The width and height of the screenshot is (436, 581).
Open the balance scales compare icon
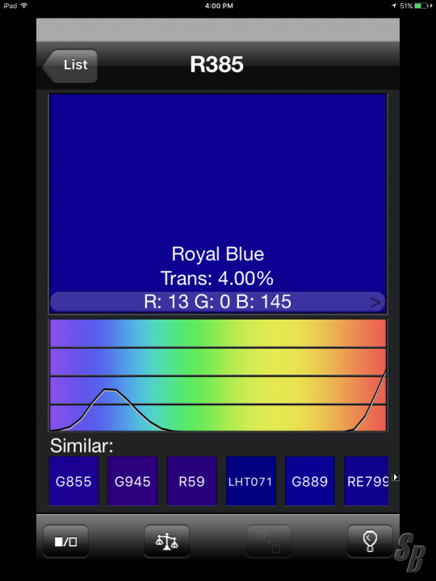point(167,541)
